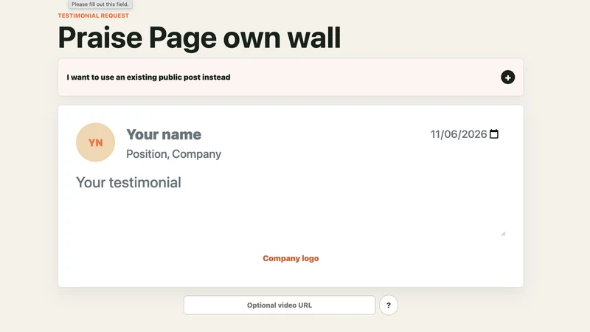Click the "TESTIMONIAL REQUEST" label

(x=94, y=15)
